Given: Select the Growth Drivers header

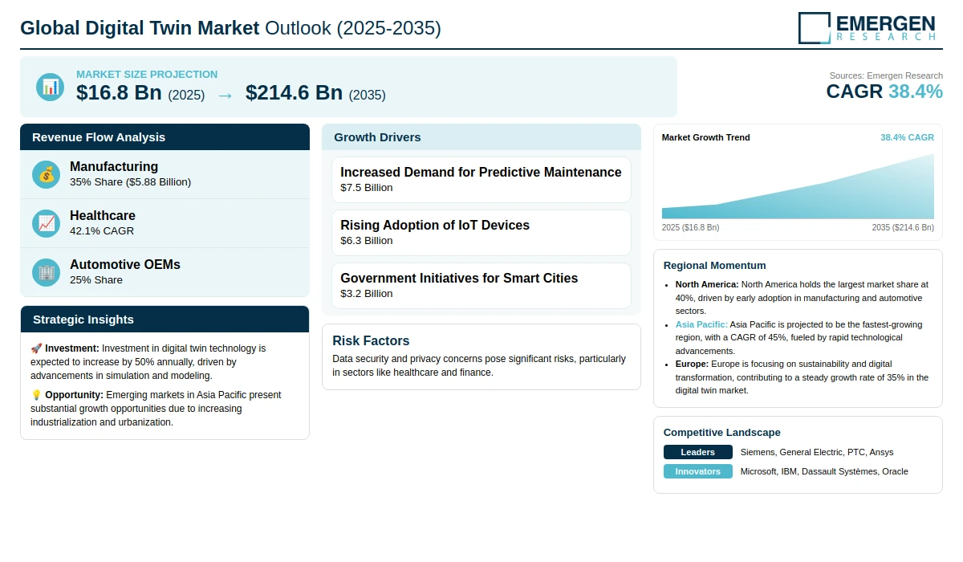Looking at the screenshot, I should tap(481, 137).
